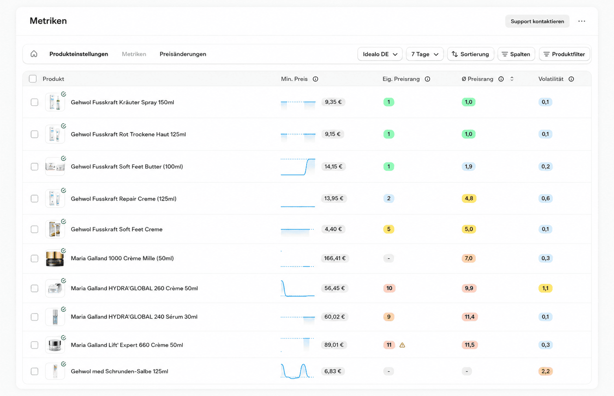Click green check badge on Repair Creme thumbnail

(63, 190)
